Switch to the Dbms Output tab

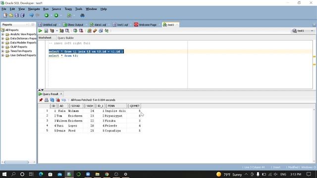[75, 25]
